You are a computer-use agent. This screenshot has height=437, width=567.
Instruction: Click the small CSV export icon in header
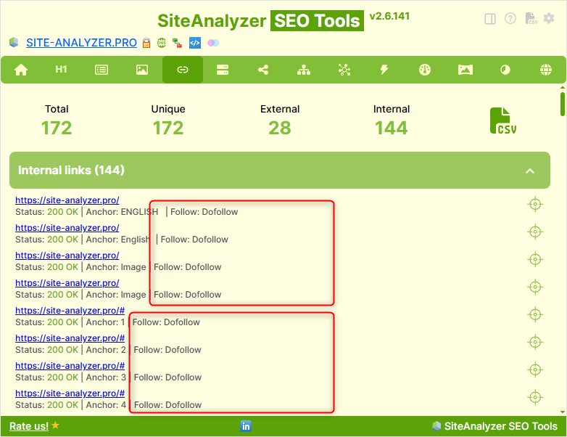pos(531,18)
